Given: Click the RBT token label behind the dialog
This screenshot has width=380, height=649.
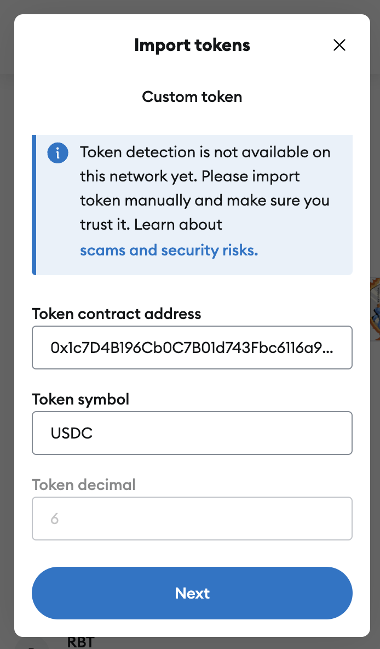Looking at the screenshot, I should (x=81, y=642).
